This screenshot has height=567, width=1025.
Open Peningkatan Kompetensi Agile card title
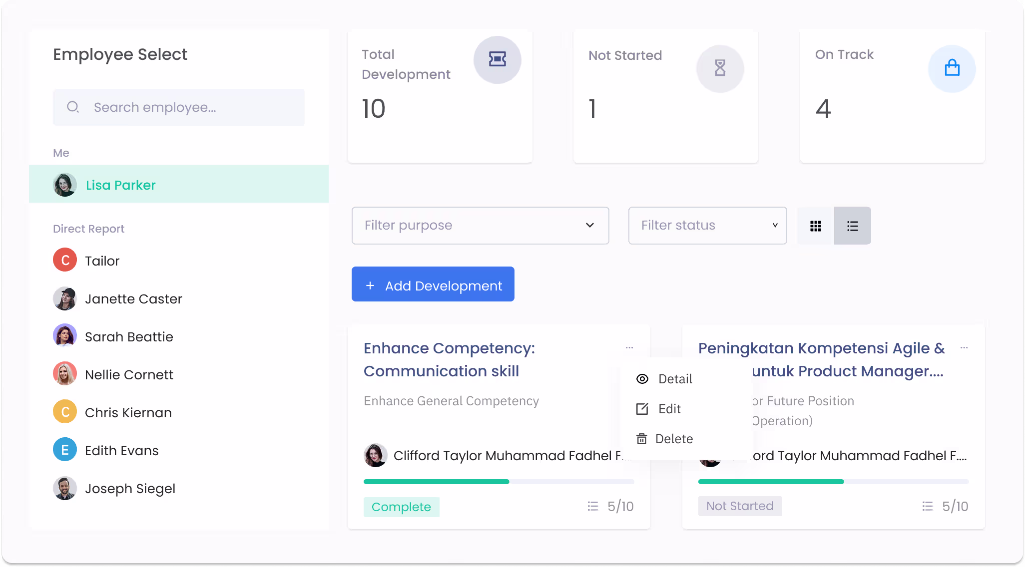[x=822, y=359]
